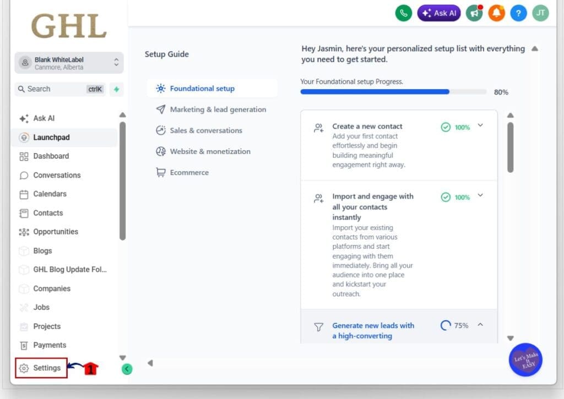Click the Calendars calendar icon

pyautogui.click(x=24, y=194)
